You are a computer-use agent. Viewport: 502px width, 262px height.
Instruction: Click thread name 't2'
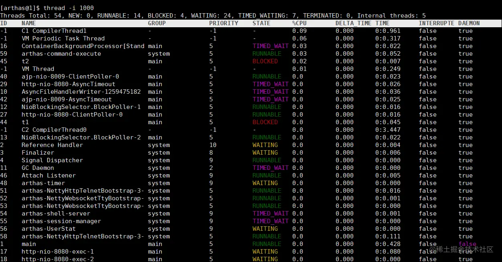(x=25, y=61)
